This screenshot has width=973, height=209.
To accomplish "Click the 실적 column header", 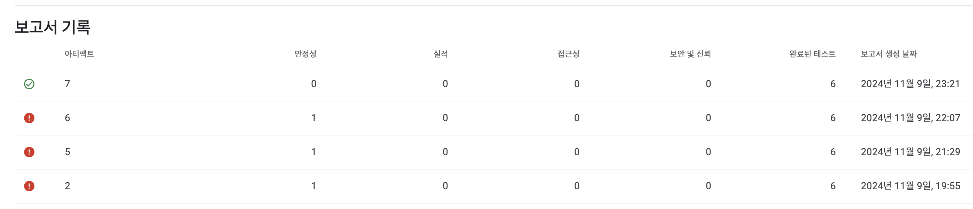I will 441,54.
